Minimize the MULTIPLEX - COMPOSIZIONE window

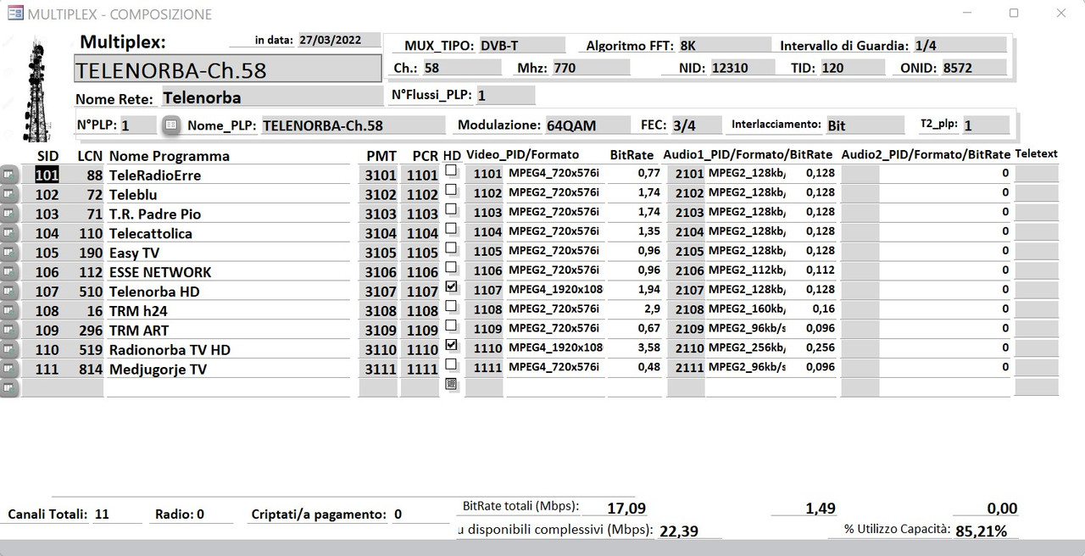pyautogui.click(x=967, y=14)
